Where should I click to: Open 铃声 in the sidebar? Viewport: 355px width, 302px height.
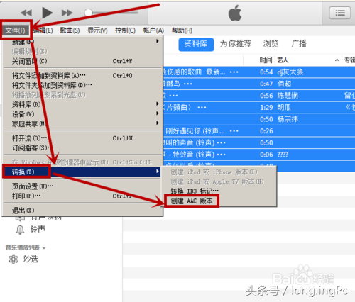click(38, 229)
